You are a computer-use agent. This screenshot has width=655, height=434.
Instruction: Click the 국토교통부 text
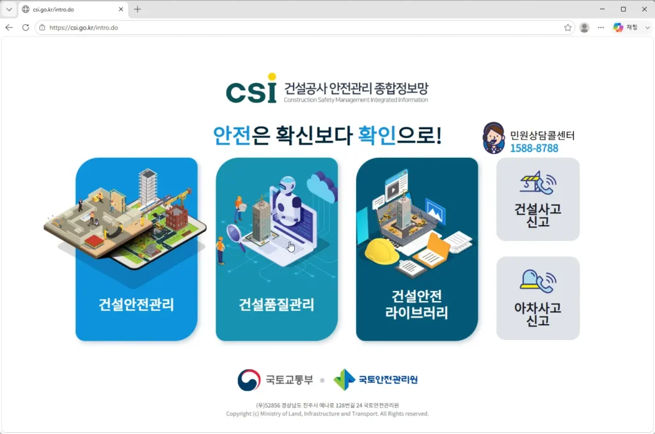click(x=290, y=380)
